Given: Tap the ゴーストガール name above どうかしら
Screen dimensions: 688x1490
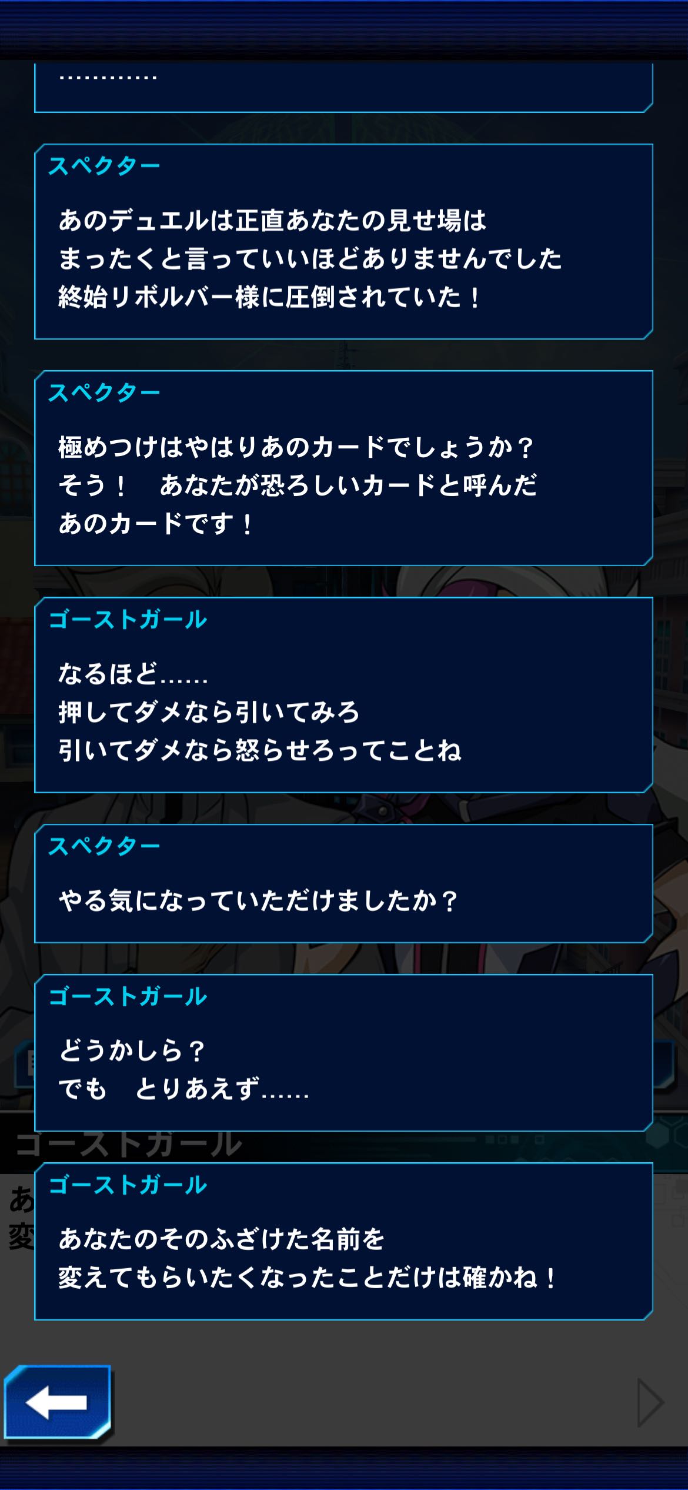Looking at the screenshot, I should pyautogui.click(x=128, y=997).
